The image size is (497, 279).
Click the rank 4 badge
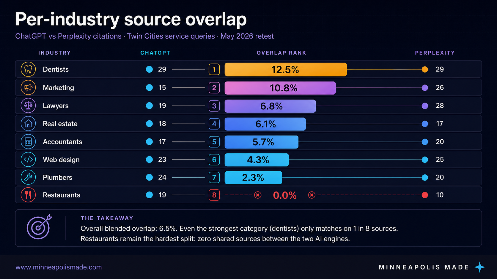[214, 124]
